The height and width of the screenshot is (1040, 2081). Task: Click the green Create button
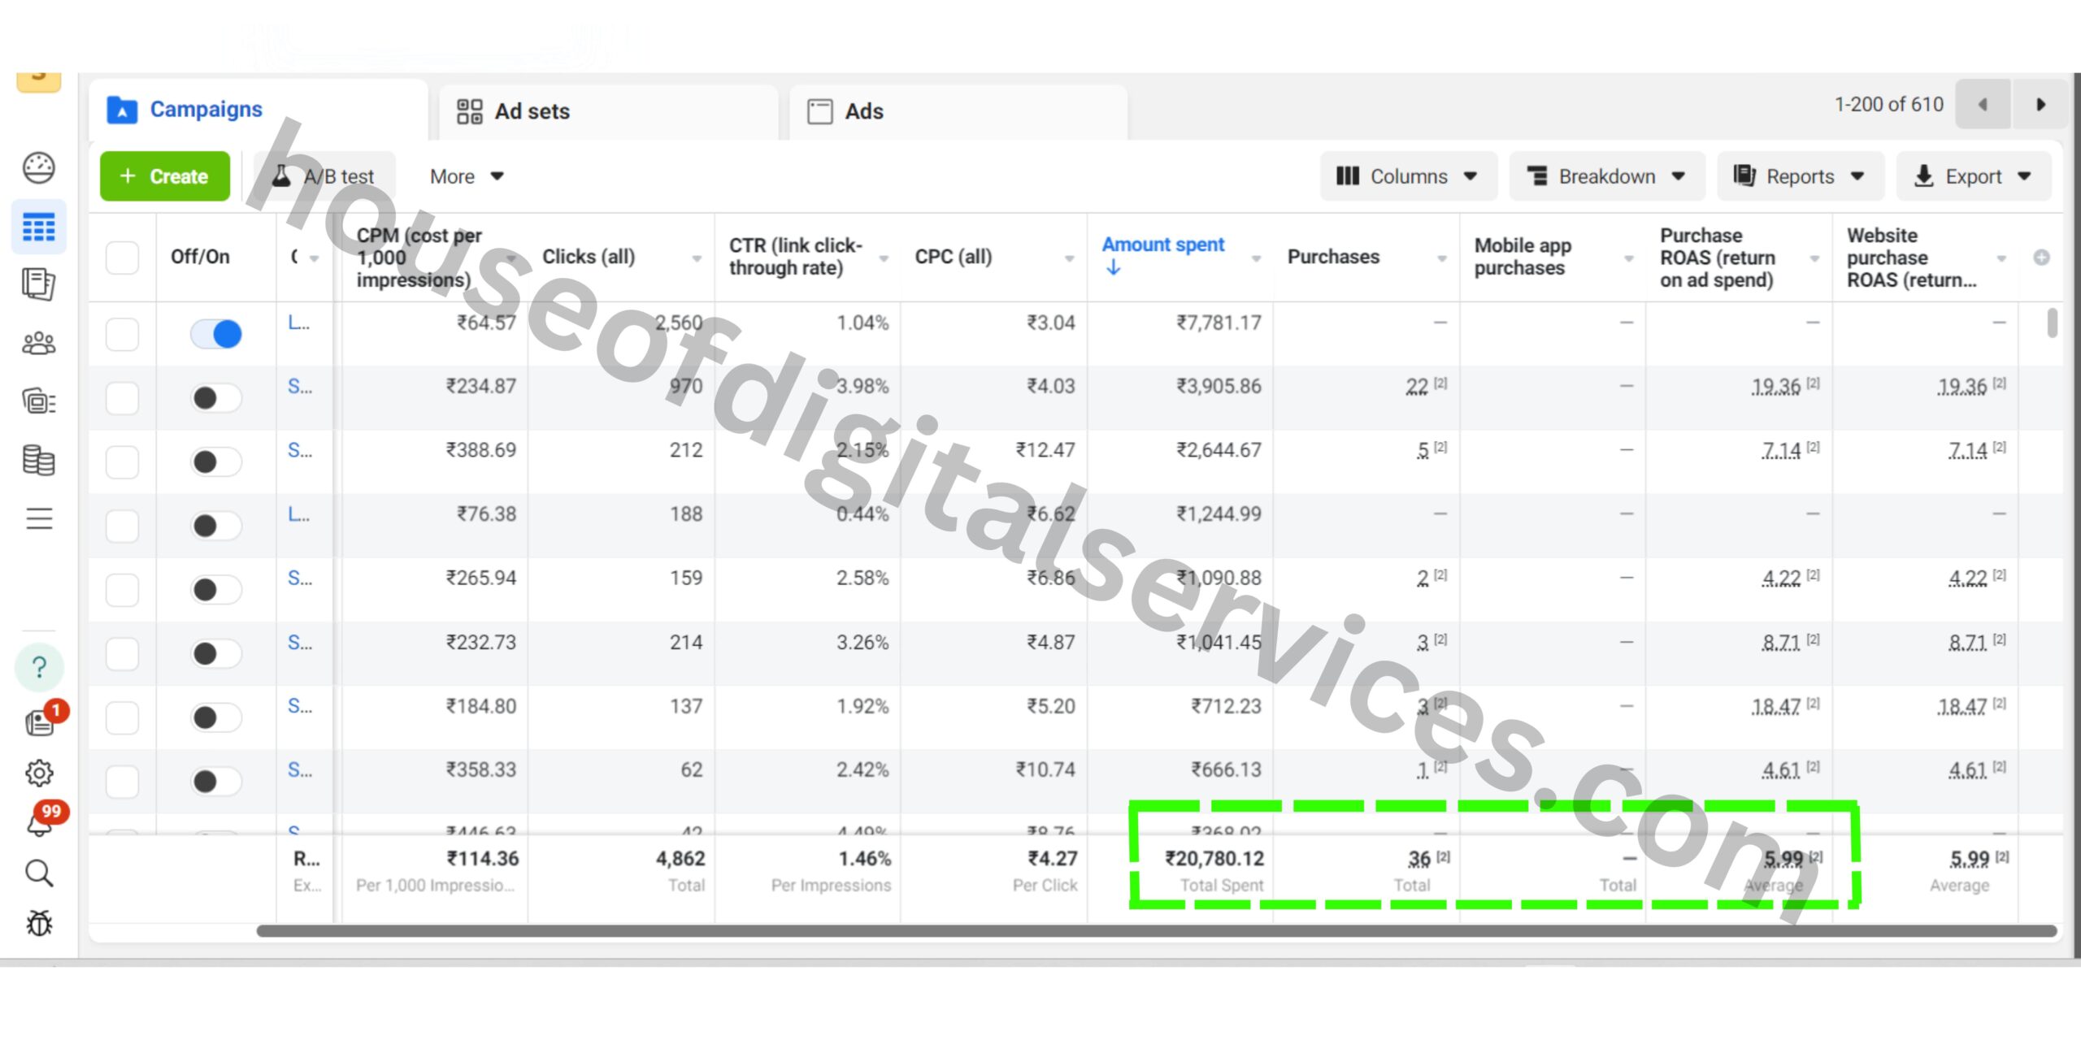click(165, 176)
